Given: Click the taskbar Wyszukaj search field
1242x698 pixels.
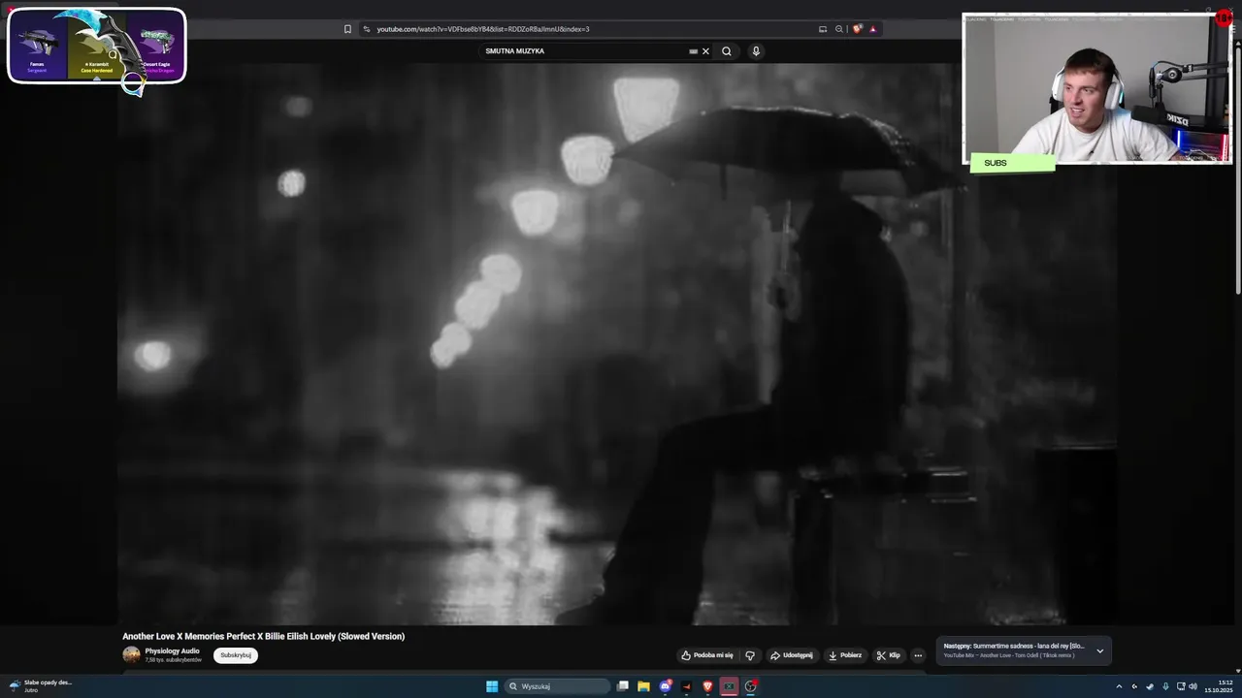Looking at the screenshot, I should pyautogui.click(x=557, y=686).
